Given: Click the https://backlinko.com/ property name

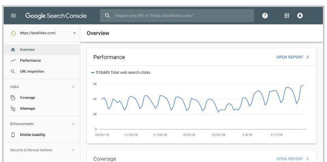Looking at the screenshot, I should coord(38,33).
